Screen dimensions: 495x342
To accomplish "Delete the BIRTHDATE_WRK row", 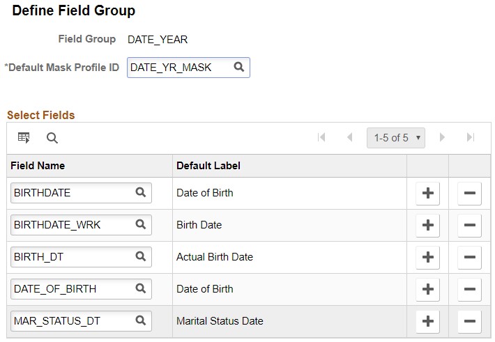I will pos(469,225).
